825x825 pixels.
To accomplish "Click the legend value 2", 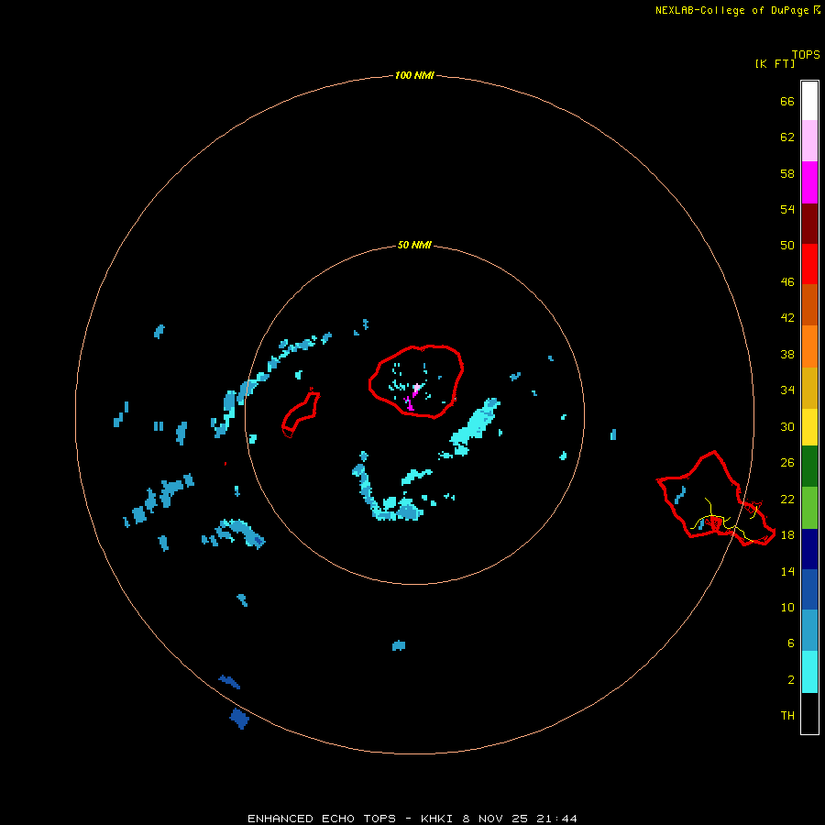I will [791, 680].
